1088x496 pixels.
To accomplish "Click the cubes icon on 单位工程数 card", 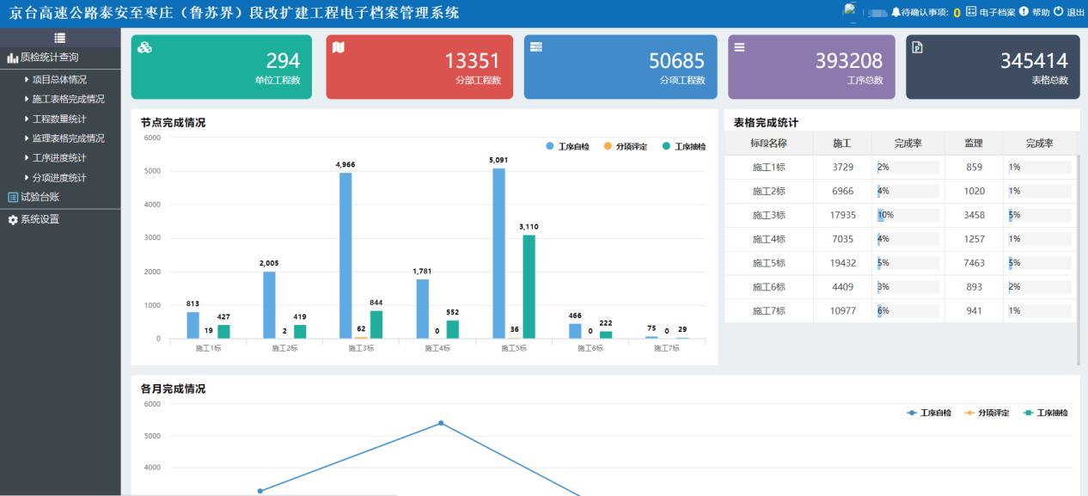I will (x=144, y=47).
